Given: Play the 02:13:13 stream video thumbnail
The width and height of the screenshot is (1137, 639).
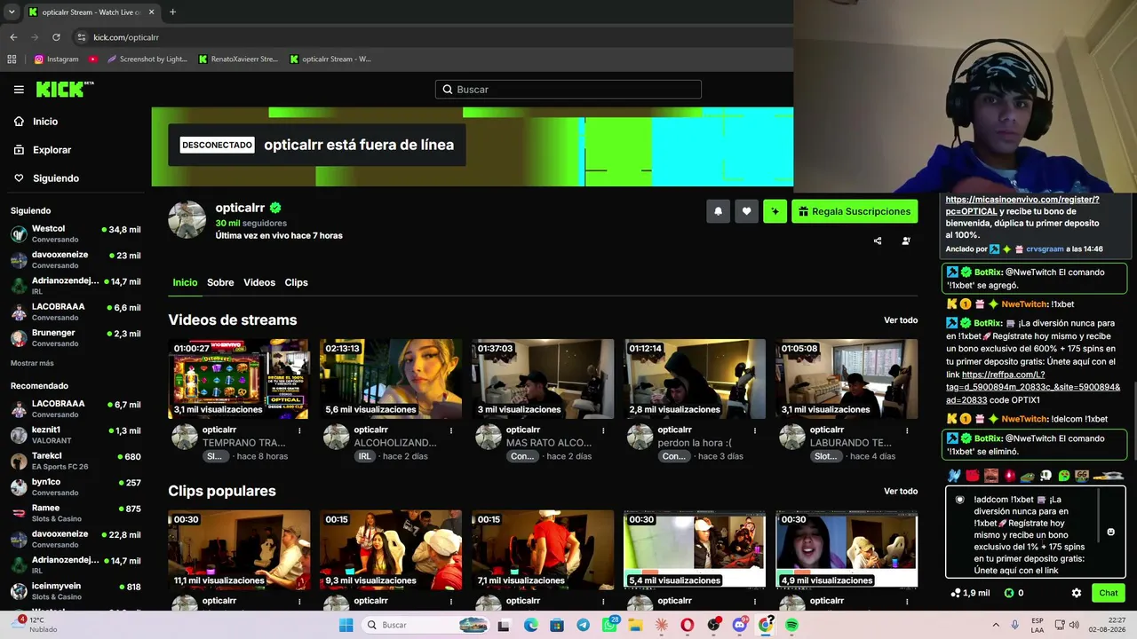Looking at the screenshot, I should (x=391, y=379).
